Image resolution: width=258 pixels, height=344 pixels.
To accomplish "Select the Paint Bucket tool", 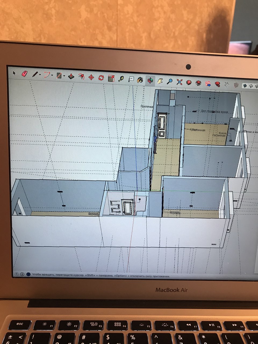I will tap(140, 80).
